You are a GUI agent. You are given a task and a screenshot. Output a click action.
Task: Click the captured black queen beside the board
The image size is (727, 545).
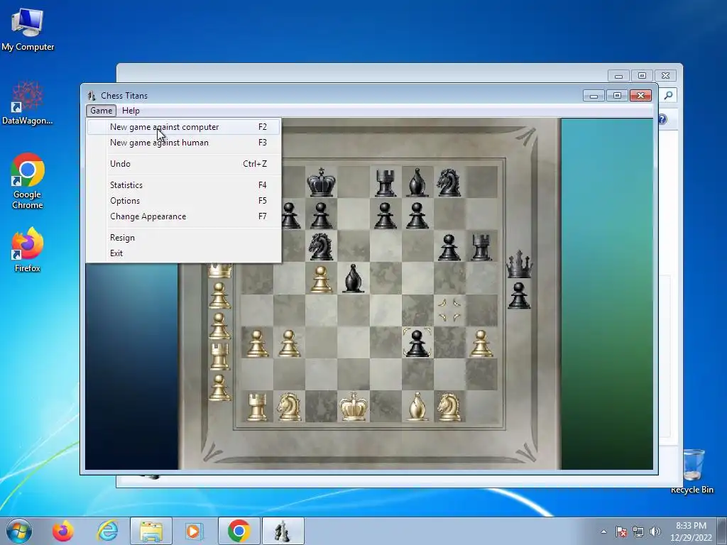tap(519, 264)
